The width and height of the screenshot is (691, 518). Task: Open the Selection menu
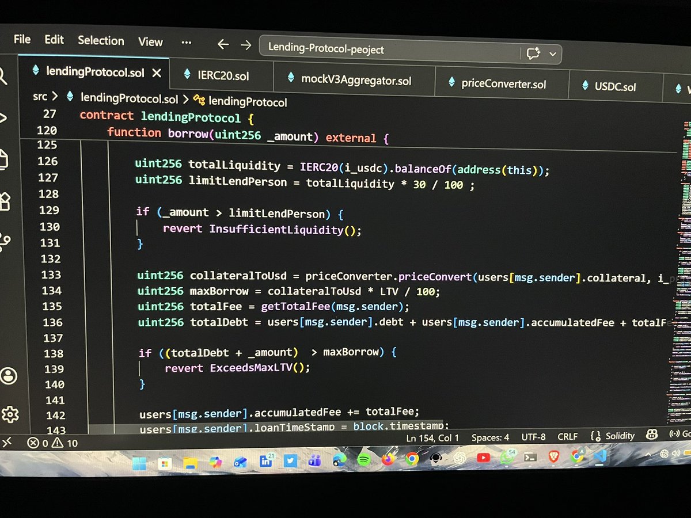pyautogui.click(x=101, y=41)
